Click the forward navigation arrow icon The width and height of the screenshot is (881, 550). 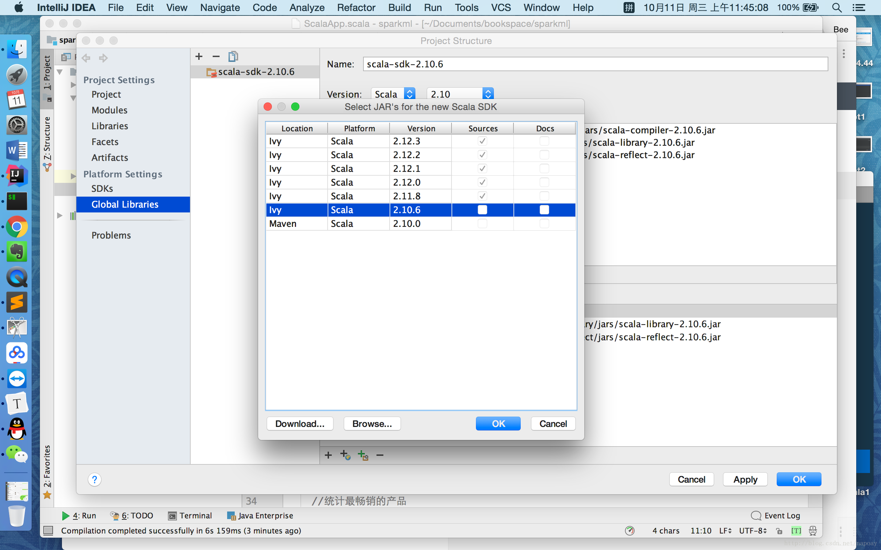point(103,57)
